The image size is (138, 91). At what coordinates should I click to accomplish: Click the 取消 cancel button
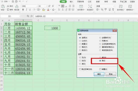pos(111,74)
